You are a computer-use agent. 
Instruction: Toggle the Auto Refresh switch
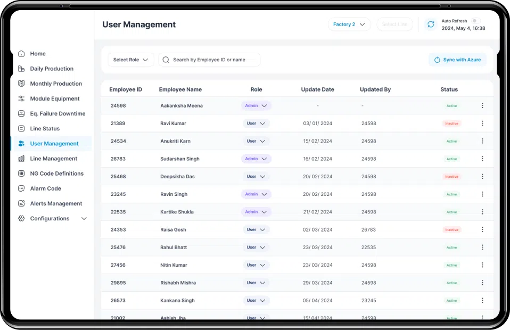[475, 21]
